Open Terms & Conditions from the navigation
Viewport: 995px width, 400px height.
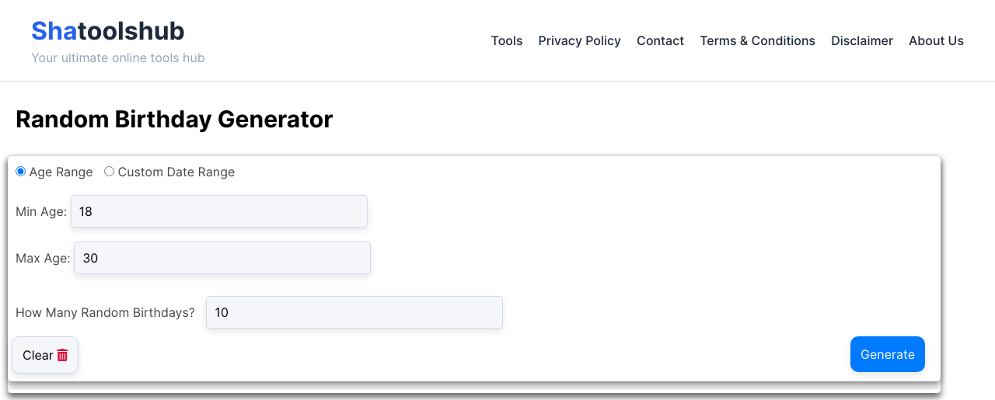tap(757, 40)
